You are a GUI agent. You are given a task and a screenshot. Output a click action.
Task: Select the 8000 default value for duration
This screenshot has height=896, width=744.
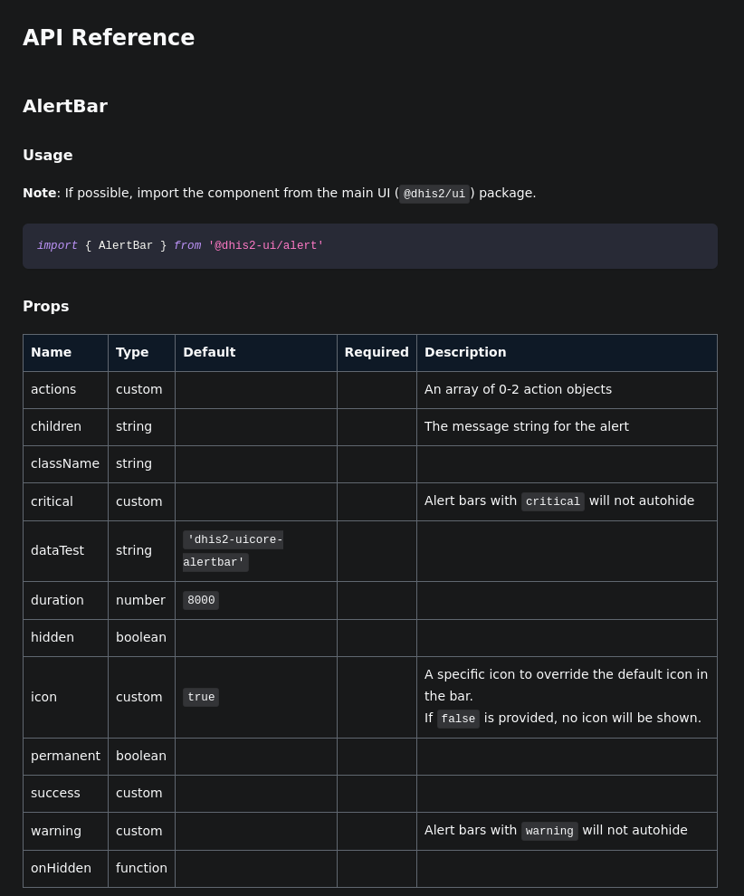[201, 600]
